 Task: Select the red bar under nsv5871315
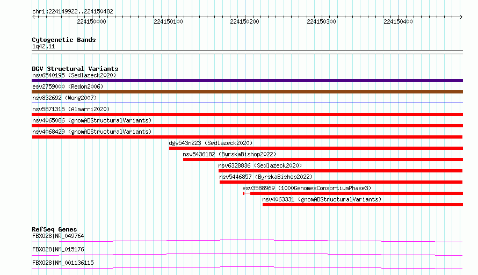(247, 114)
